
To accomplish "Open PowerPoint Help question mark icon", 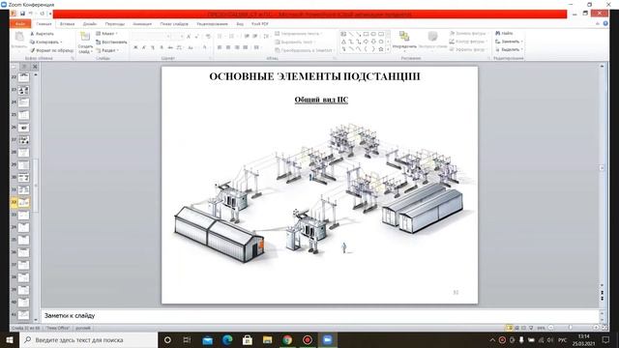I will (605, 23).
